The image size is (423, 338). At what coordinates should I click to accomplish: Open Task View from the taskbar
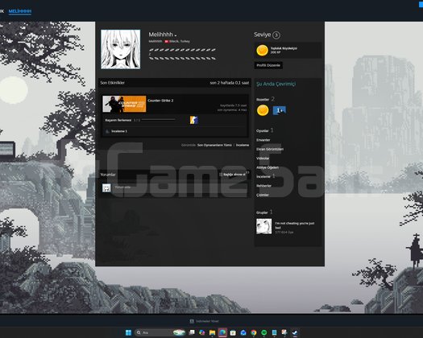(192, 332)
